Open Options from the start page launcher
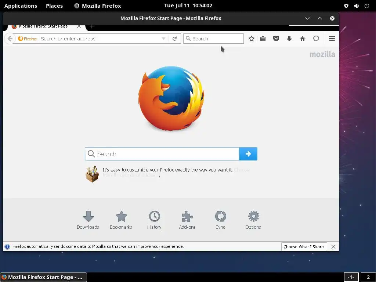Viewport: 376px width, 282px height. click(x=253, y=220)
